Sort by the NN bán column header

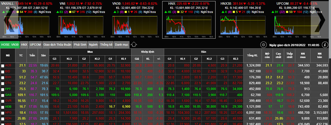319,56
